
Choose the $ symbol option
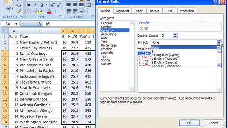(x=184, y=51)
